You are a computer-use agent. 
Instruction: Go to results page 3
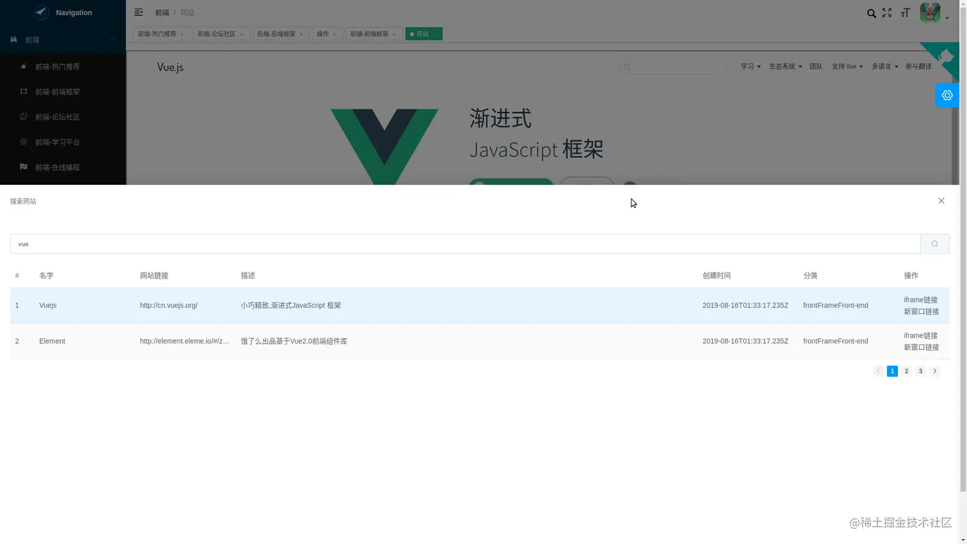click(920, 371)
